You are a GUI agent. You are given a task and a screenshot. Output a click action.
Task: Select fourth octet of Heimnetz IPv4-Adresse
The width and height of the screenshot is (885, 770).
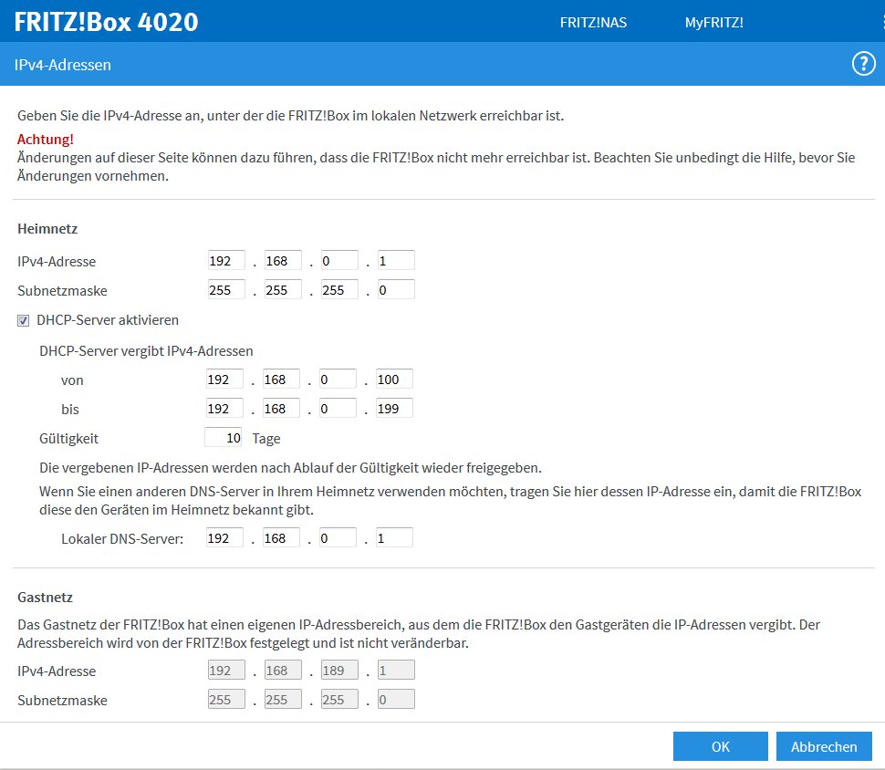(x=396, y=260)
